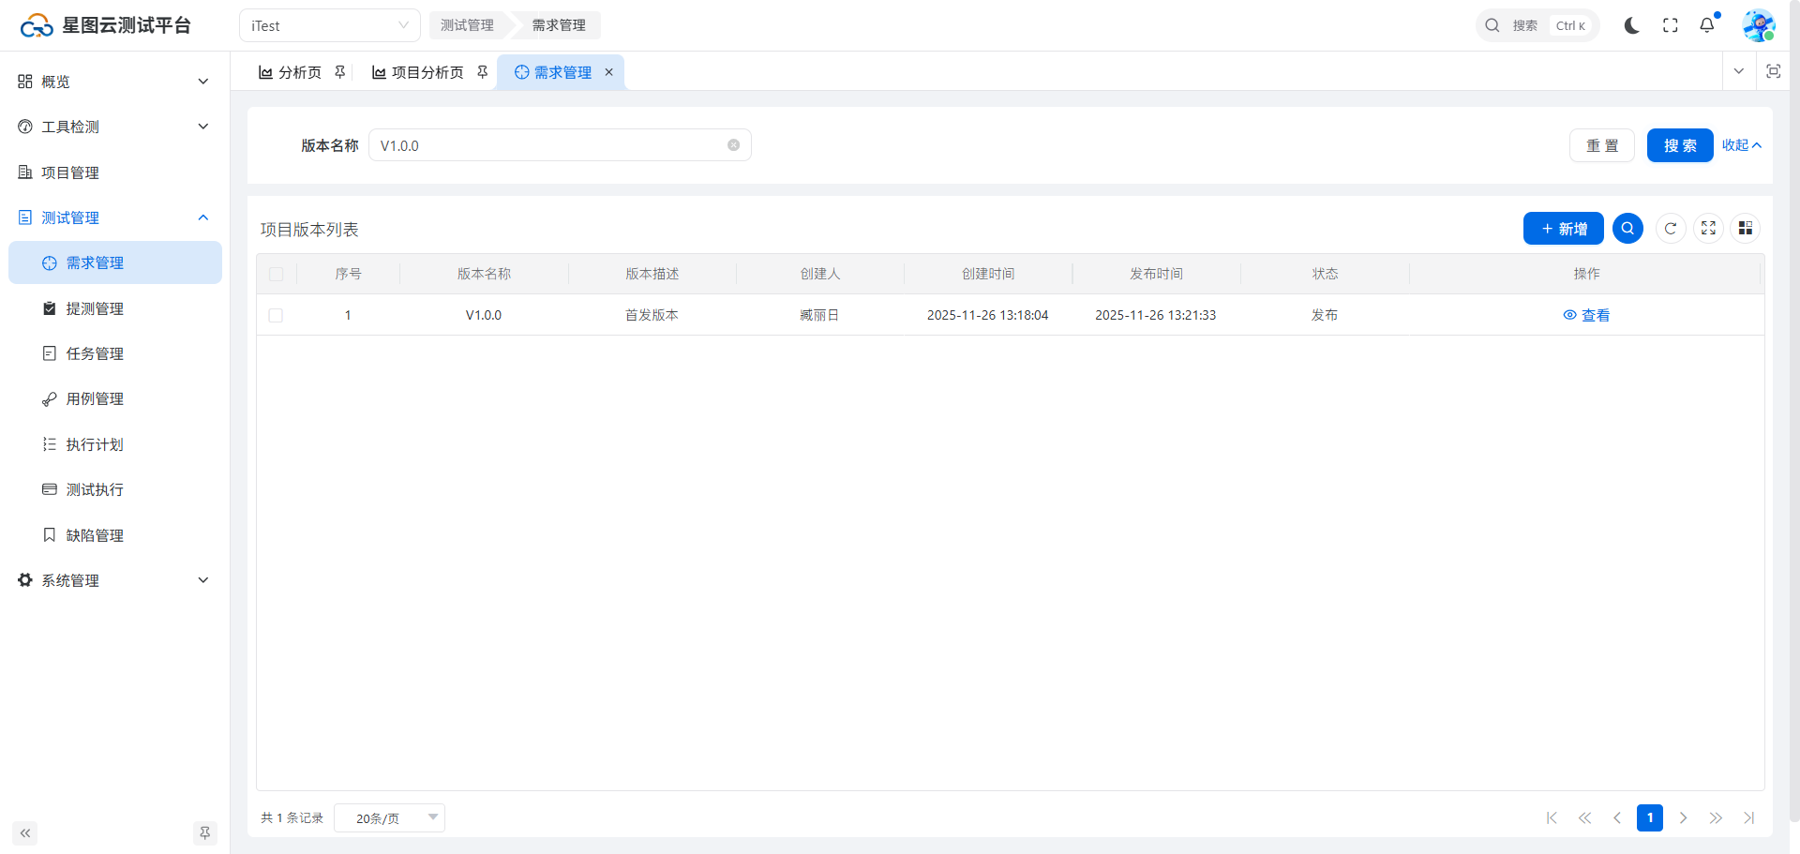This screenshot has width=1800, height=854.
Task: Click the notification bell icon
Action: (x=1707, y=25)
